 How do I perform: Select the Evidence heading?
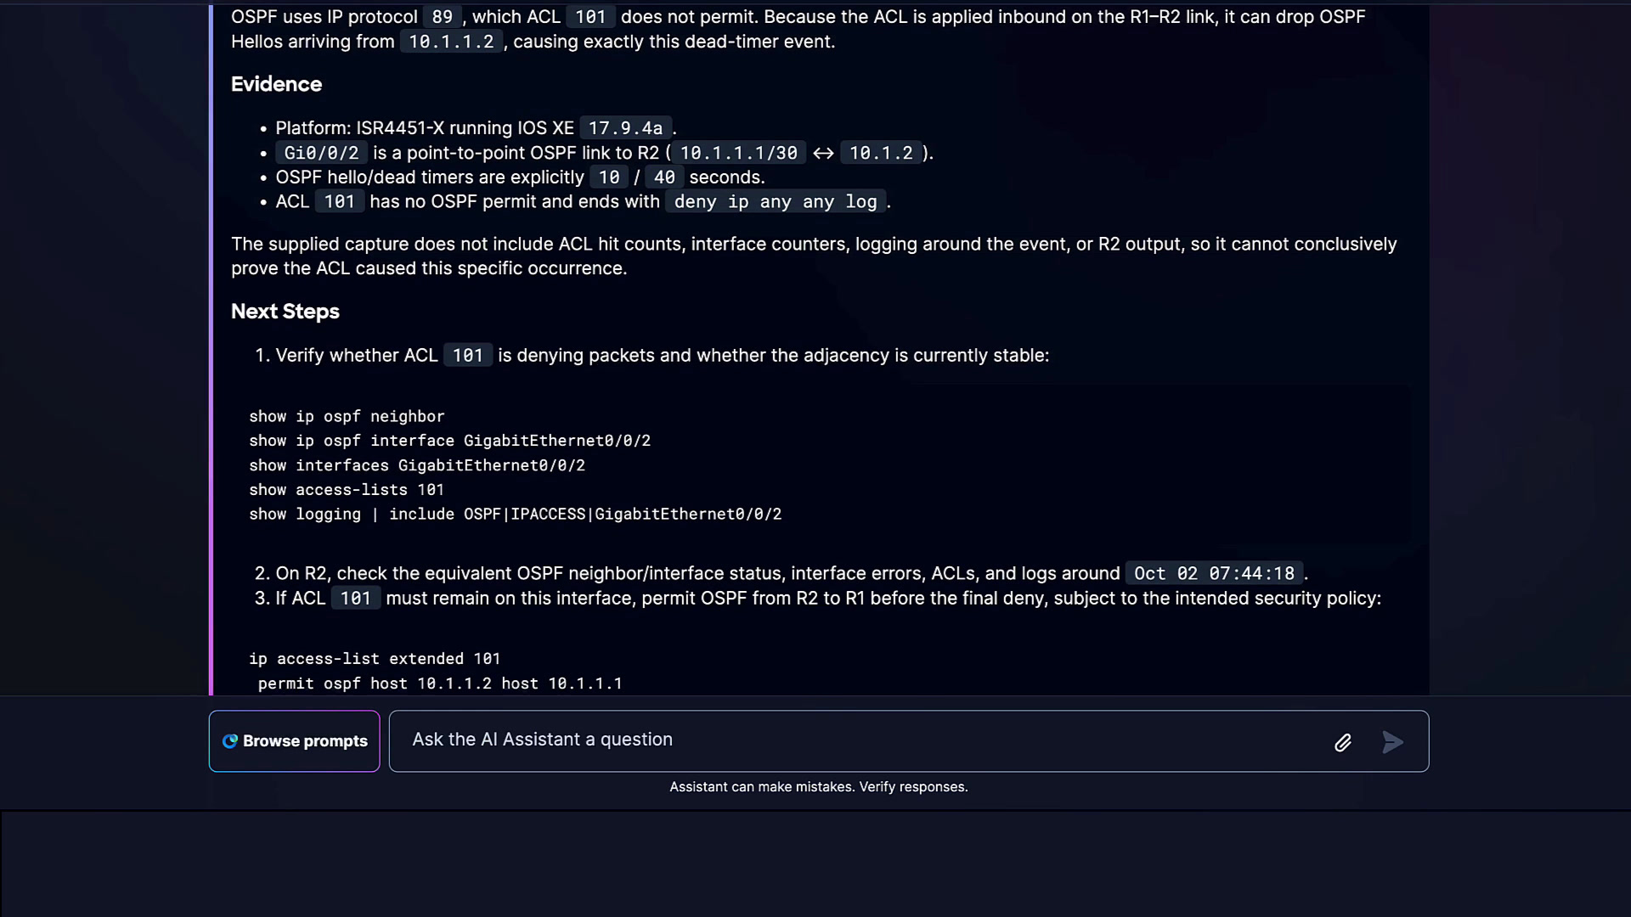tap(276, 84)
